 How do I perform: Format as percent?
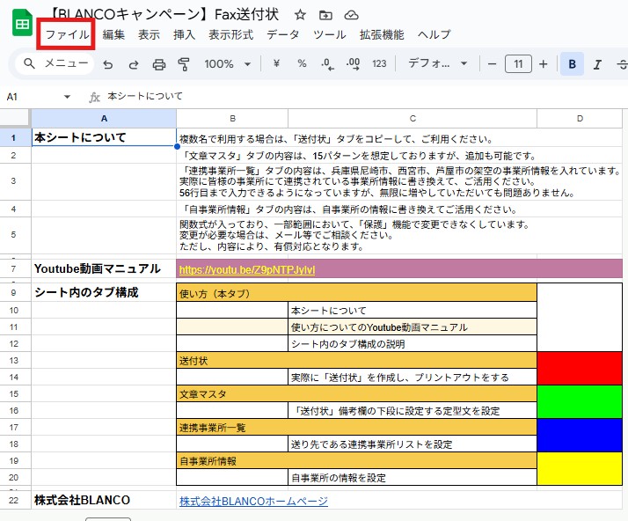pyautogui.click(x=302, y=63)
